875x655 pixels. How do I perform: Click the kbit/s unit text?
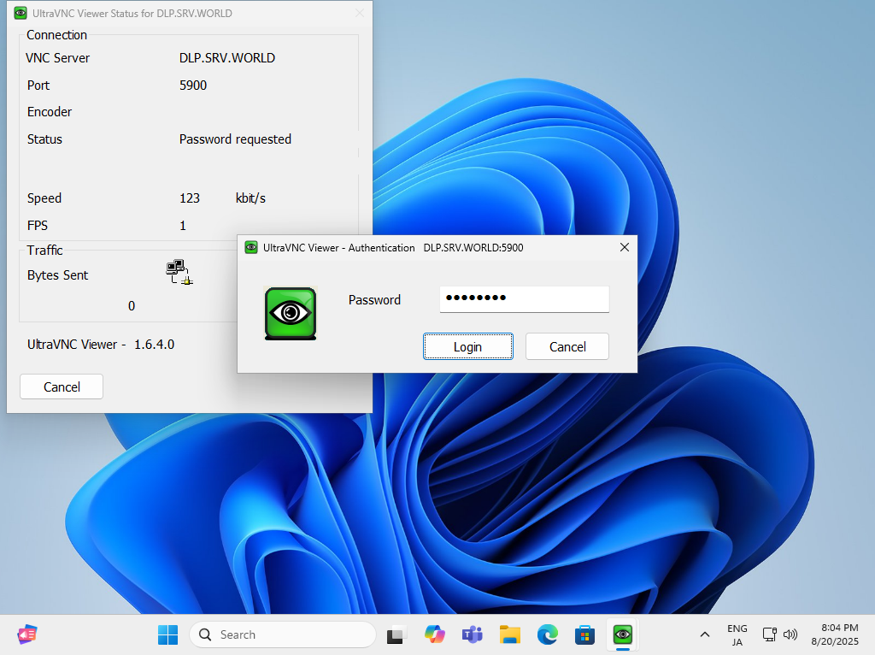tap(250, 198)
